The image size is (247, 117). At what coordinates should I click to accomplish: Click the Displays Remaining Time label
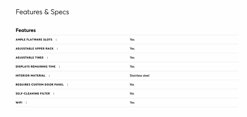[x=36, y=67]
